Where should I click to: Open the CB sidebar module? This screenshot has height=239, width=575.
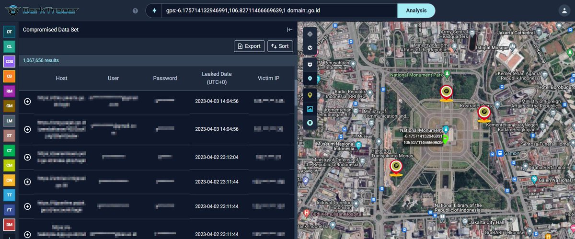tap(9, 76)
